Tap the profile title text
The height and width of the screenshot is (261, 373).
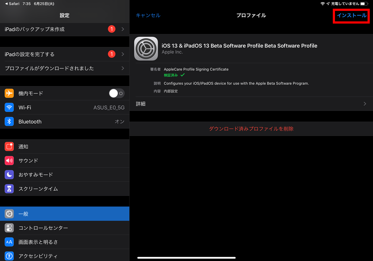(239, 46)
